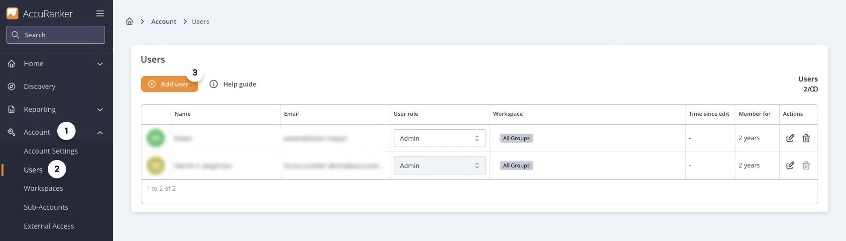Edit the first user with pencil icon
Screen dimensions: 846x241
coord(790,138)
